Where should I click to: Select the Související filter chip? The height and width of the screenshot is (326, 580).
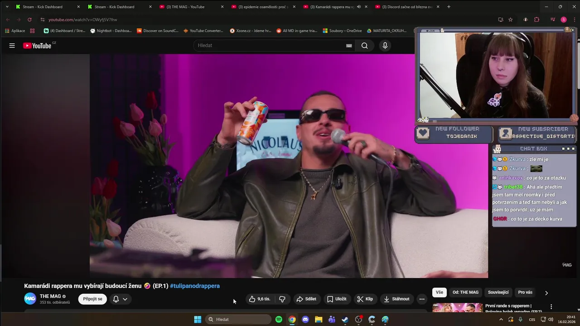(x=498, y=292)
